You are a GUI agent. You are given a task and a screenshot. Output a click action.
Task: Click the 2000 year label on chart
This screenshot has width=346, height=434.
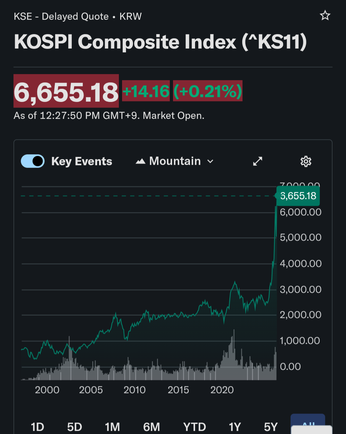(x=47, y=390)
